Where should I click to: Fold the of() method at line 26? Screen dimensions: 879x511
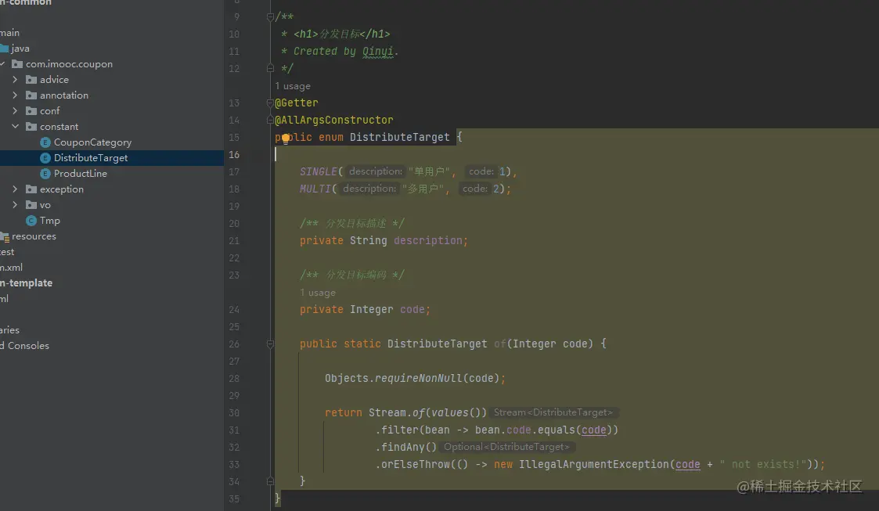coord(270,344)
